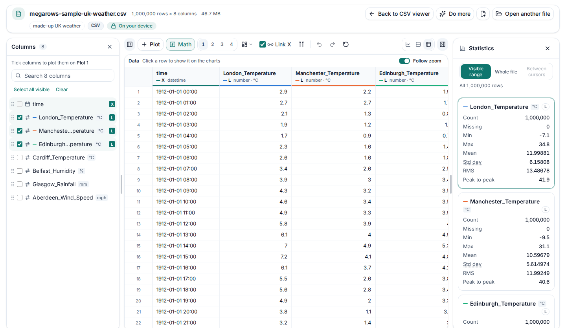566x328 pixels.
Task: Tick the Belfast_Humidity checkbox
Action: coord(20,171)
